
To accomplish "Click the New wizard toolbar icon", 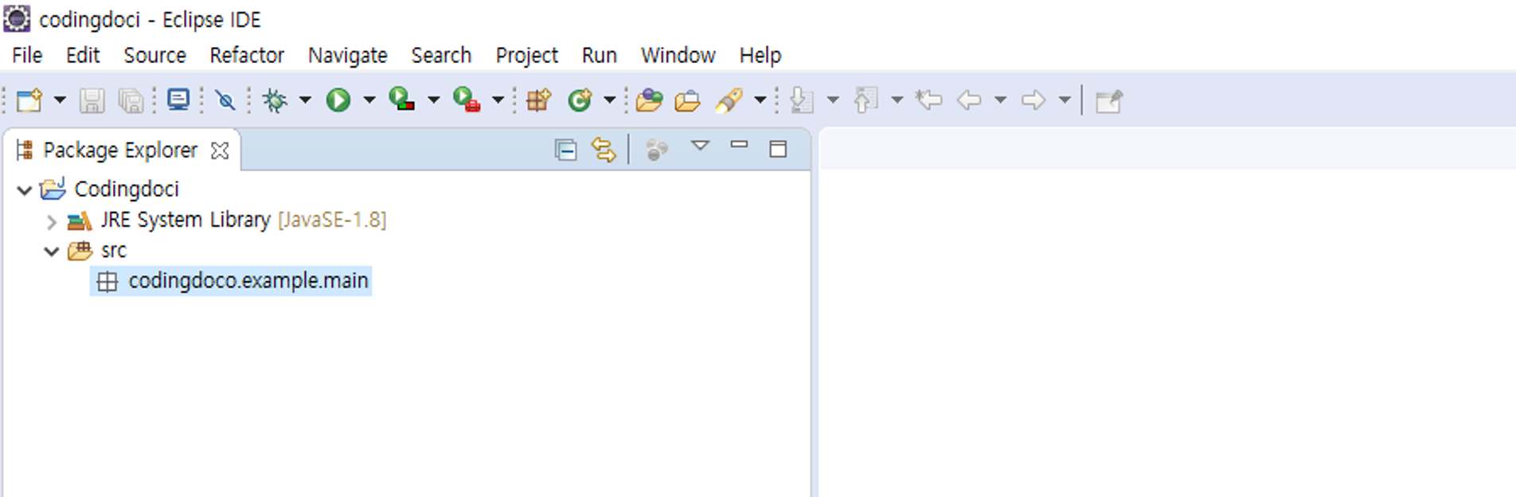I will click(29, 100).
